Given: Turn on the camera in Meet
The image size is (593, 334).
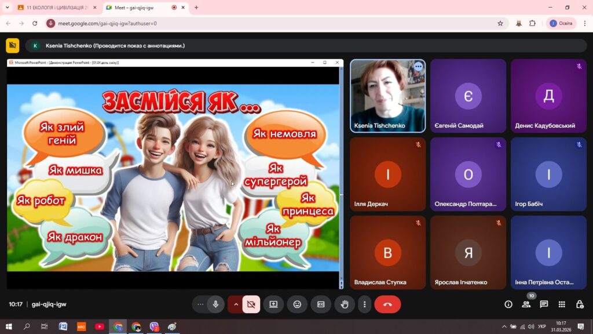Looking at the screenshot, I should pos(251,304).
